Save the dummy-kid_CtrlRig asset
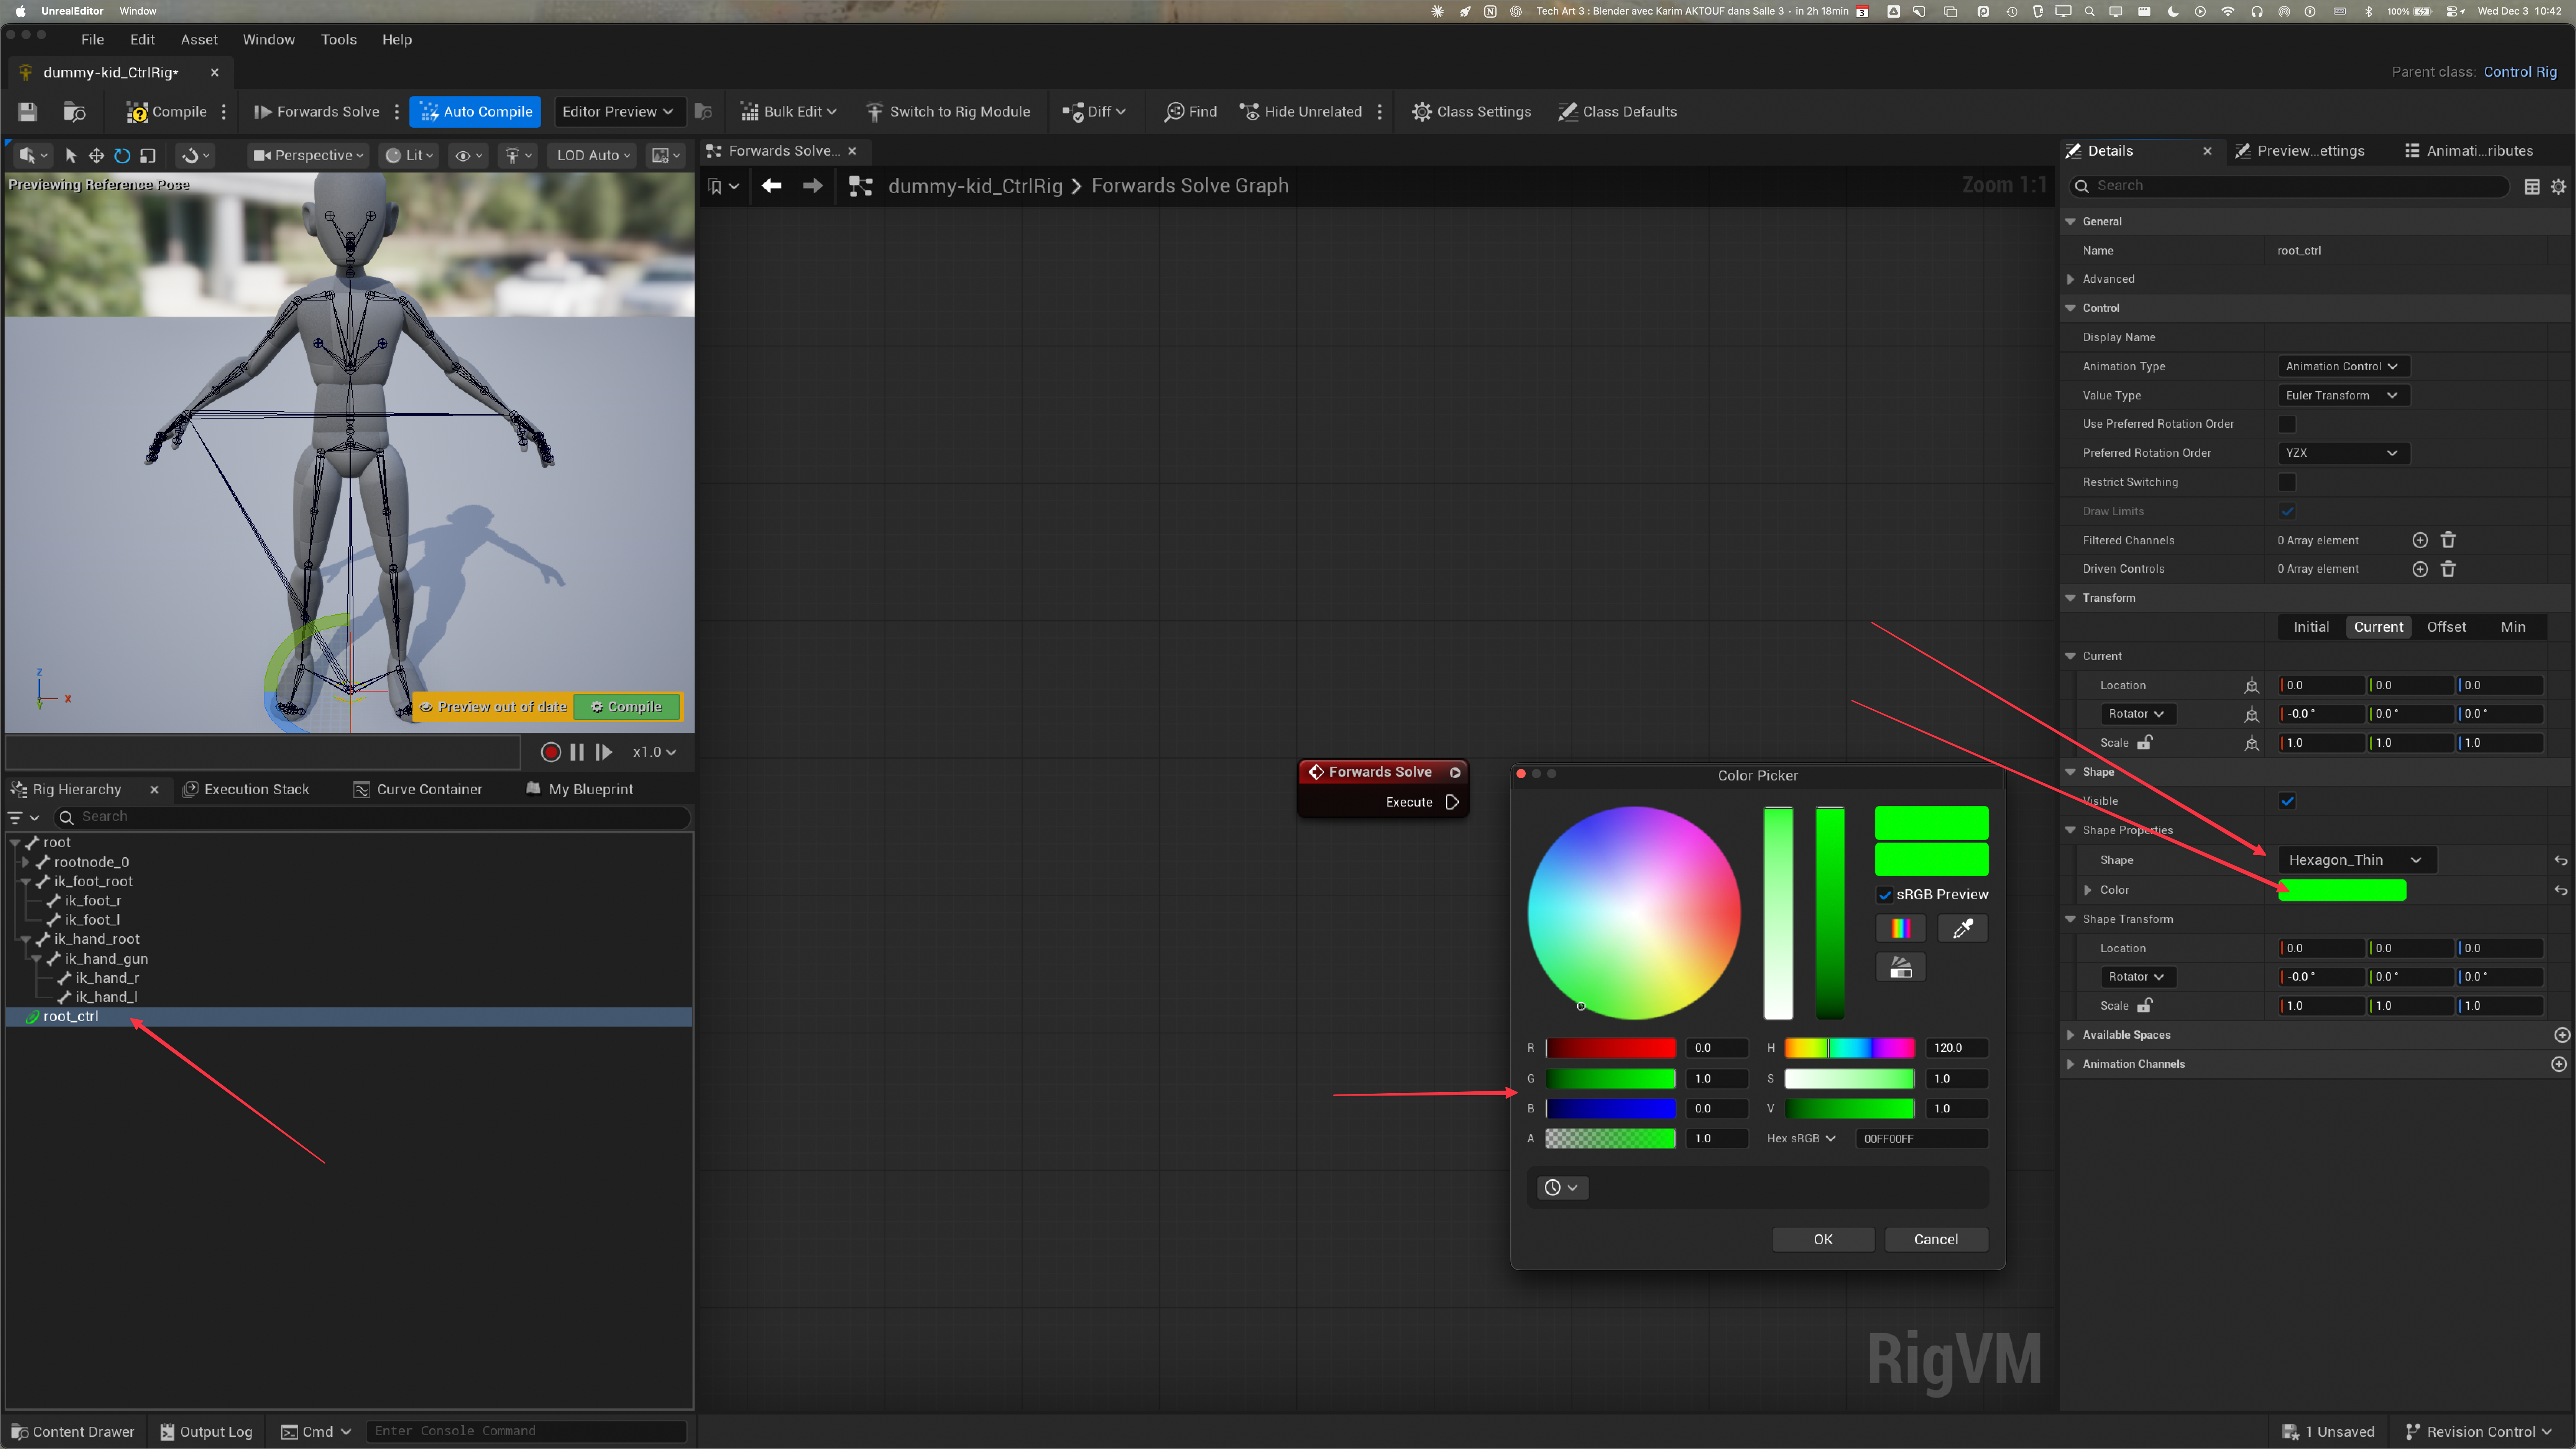The width and height of the screenshot is (2576, 1449). pyautogui.click(x=27, y=111)
